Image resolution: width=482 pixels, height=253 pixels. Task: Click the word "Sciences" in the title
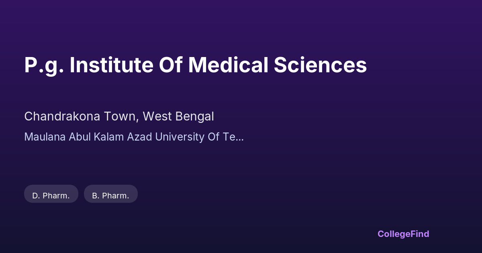[320, 65]
